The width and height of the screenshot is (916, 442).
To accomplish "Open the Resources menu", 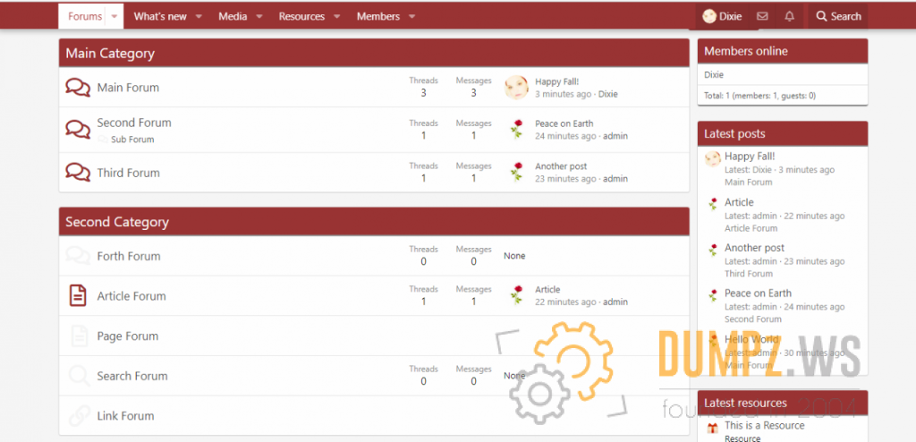I will 301,16.
